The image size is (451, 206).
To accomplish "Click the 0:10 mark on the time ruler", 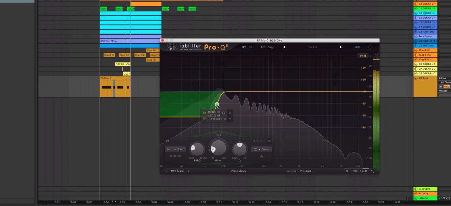I will [204, 202].
